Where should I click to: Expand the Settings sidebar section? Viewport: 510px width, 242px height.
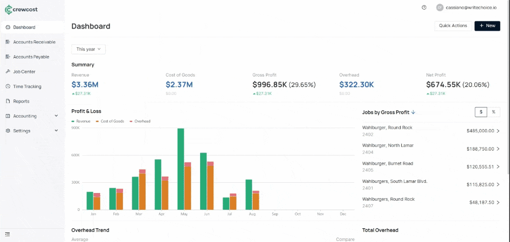56,131
